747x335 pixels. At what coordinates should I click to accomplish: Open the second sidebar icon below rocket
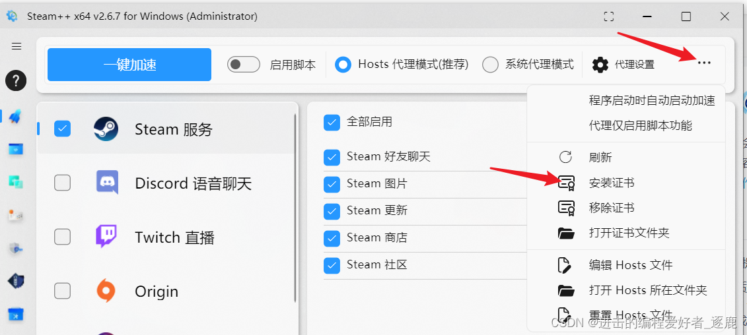(16, 150)
